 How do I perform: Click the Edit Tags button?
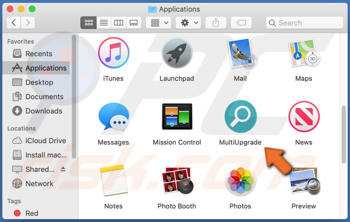tap(241, 23)
